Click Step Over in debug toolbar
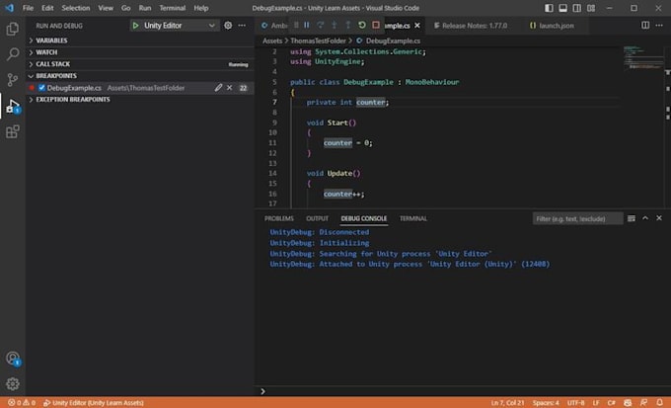The height and width of the screenshot is (408, 671). pos(320,26)
